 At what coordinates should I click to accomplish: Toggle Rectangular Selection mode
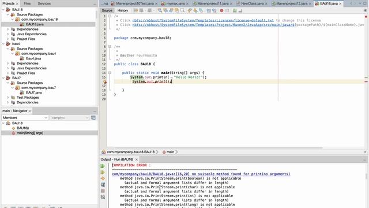point(182,10)
